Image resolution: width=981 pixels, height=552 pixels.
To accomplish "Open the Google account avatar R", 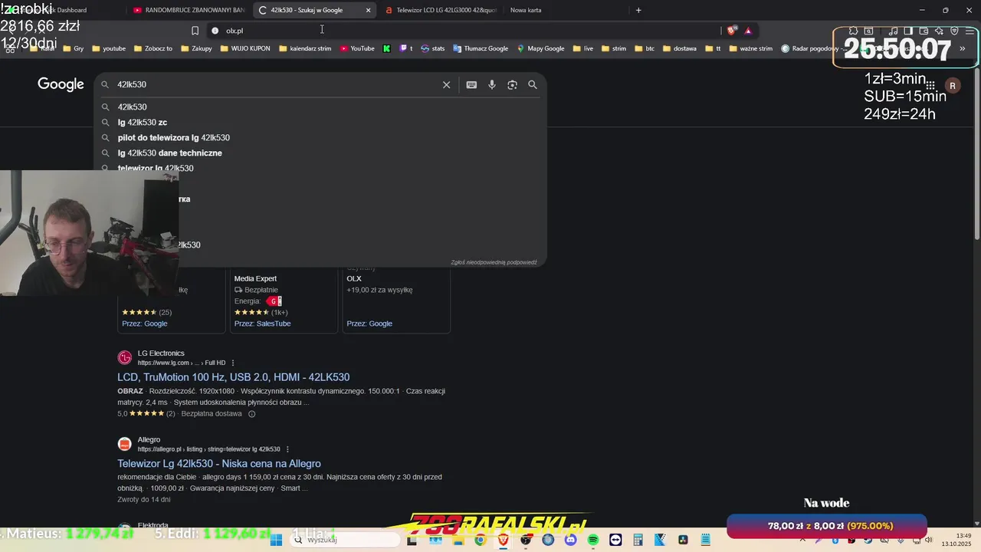I will [x=953, y=86].
